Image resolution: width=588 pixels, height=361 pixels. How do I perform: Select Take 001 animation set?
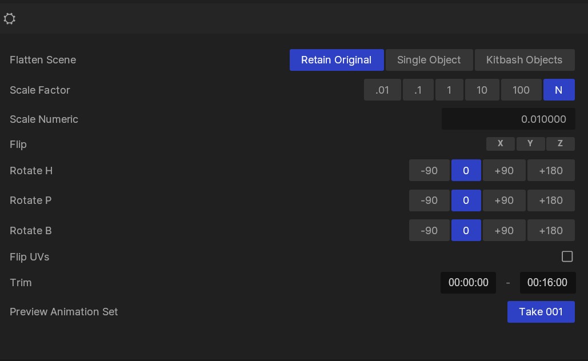[x=541, y=312]
